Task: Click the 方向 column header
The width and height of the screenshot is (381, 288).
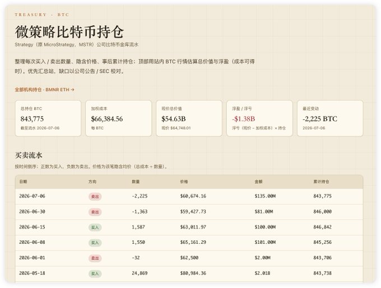Action: coord(92,182)
